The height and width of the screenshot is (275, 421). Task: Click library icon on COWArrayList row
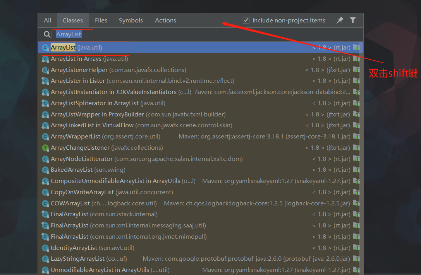356,203
